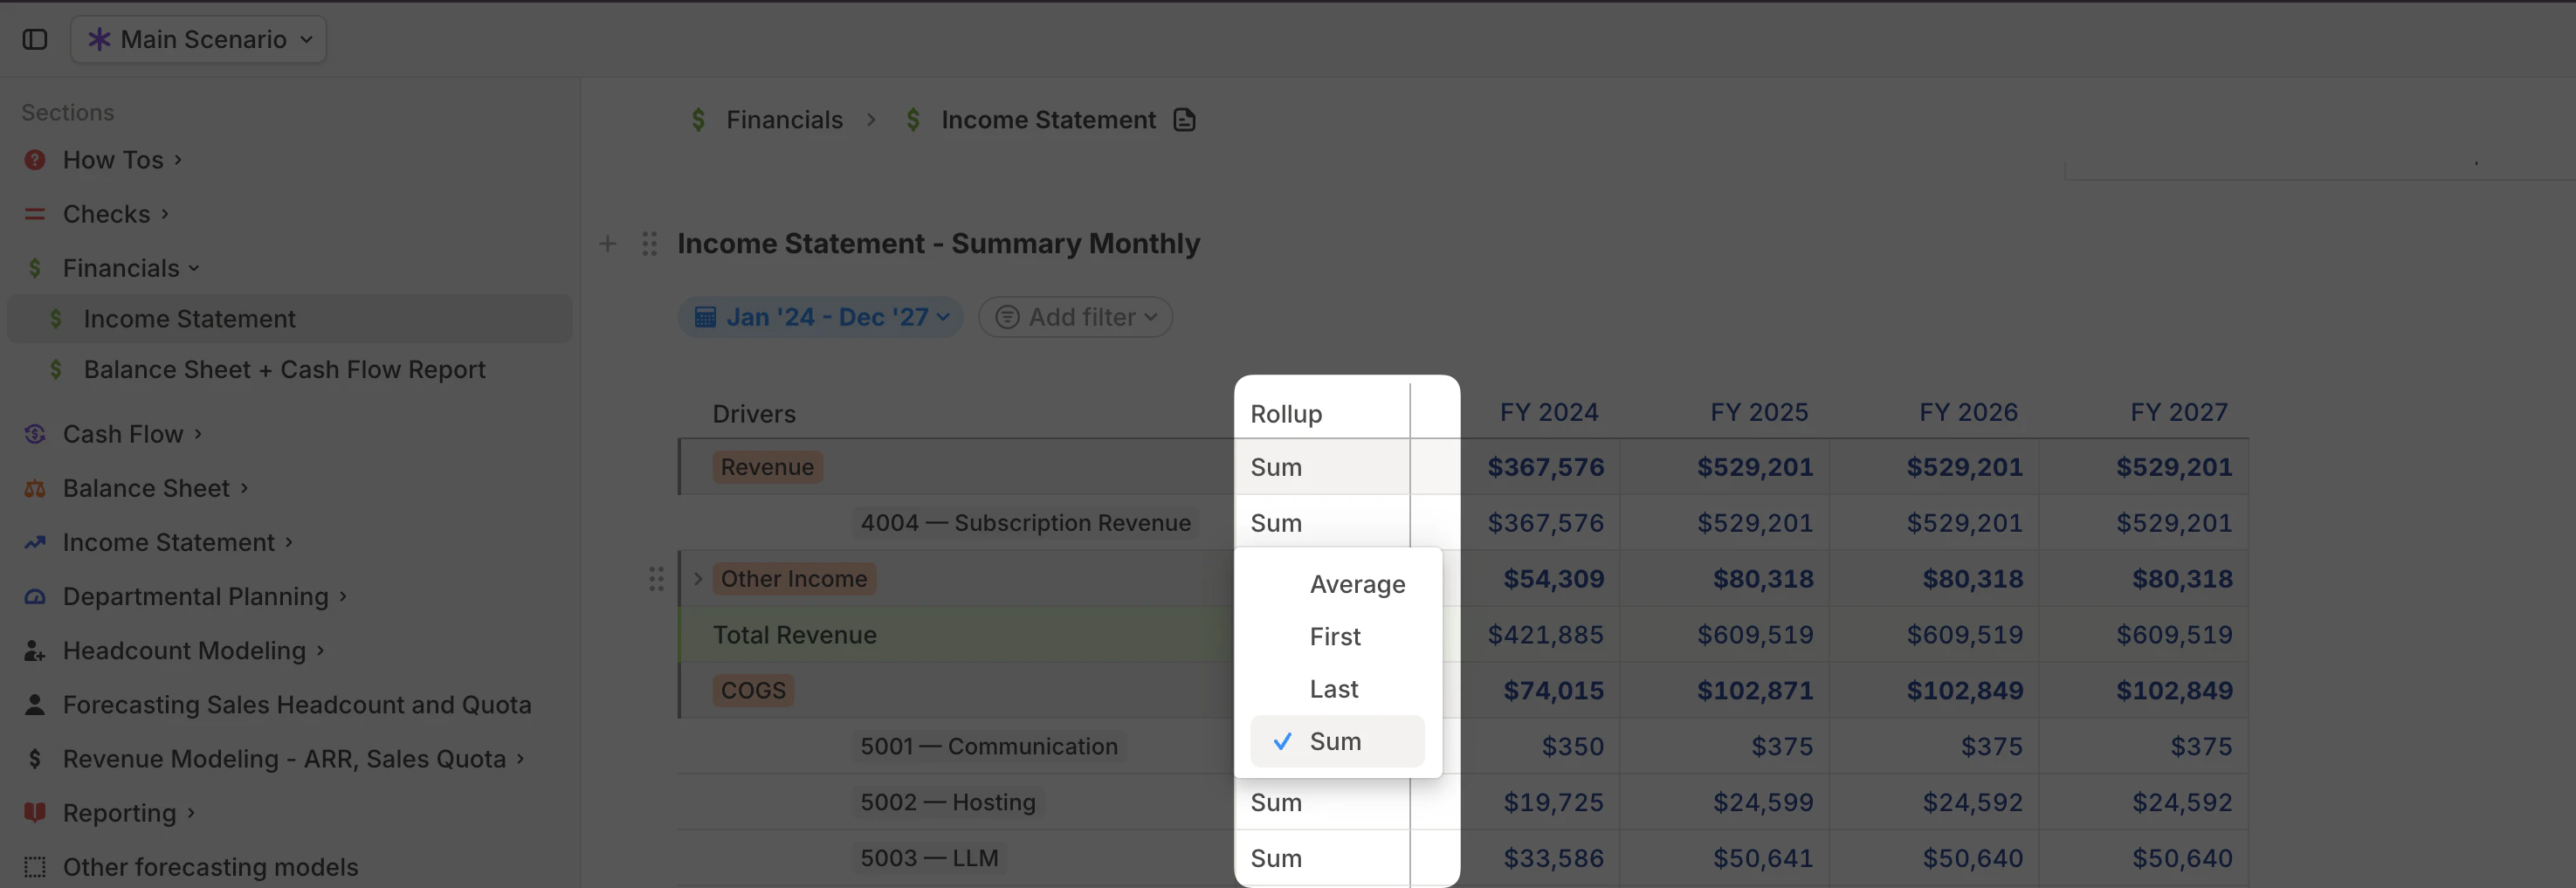Click the document icon beside Income Statement breadcrumb
Image resolution: width=2576 pixels, height=888 pixels.
(1183, 119)
